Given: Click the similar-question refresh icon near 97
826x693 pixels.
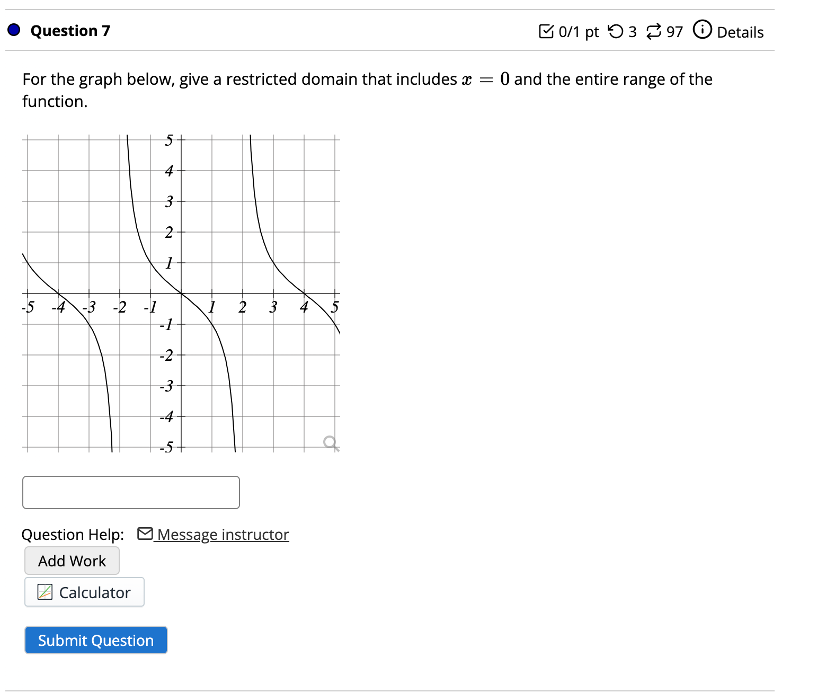Looking at the screenshot, I should pyautogui.click(x=654, y=31).
